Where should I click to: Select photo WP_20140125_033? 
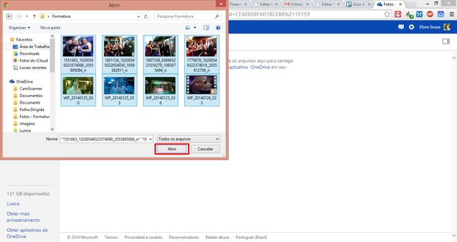point(120,90)
